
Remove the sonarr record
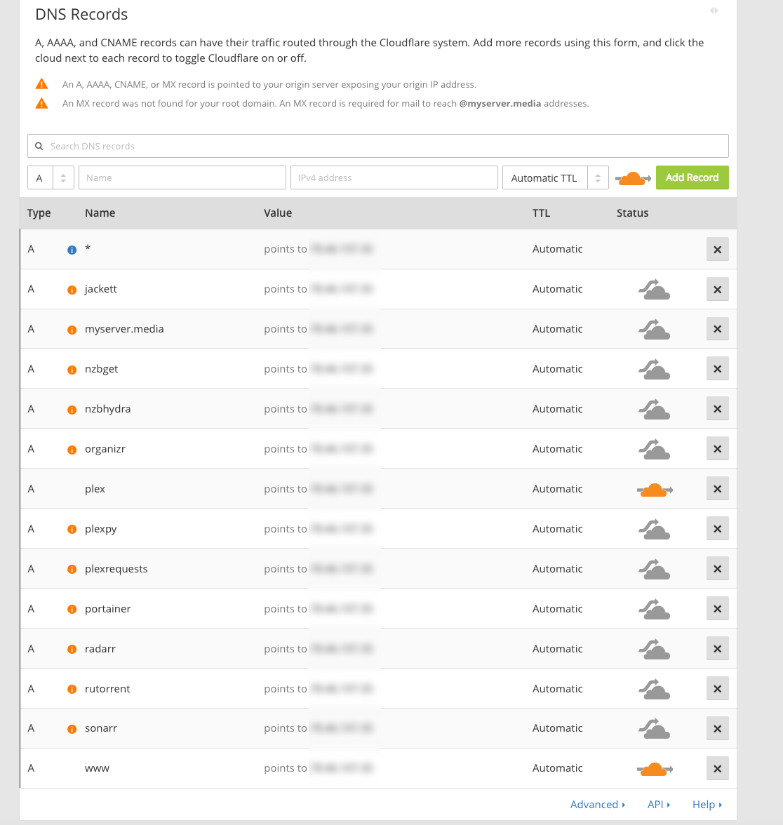pos(717,729)
